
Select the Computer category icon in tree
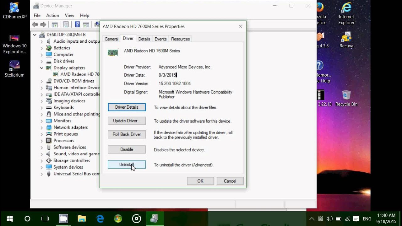(49, 54)
